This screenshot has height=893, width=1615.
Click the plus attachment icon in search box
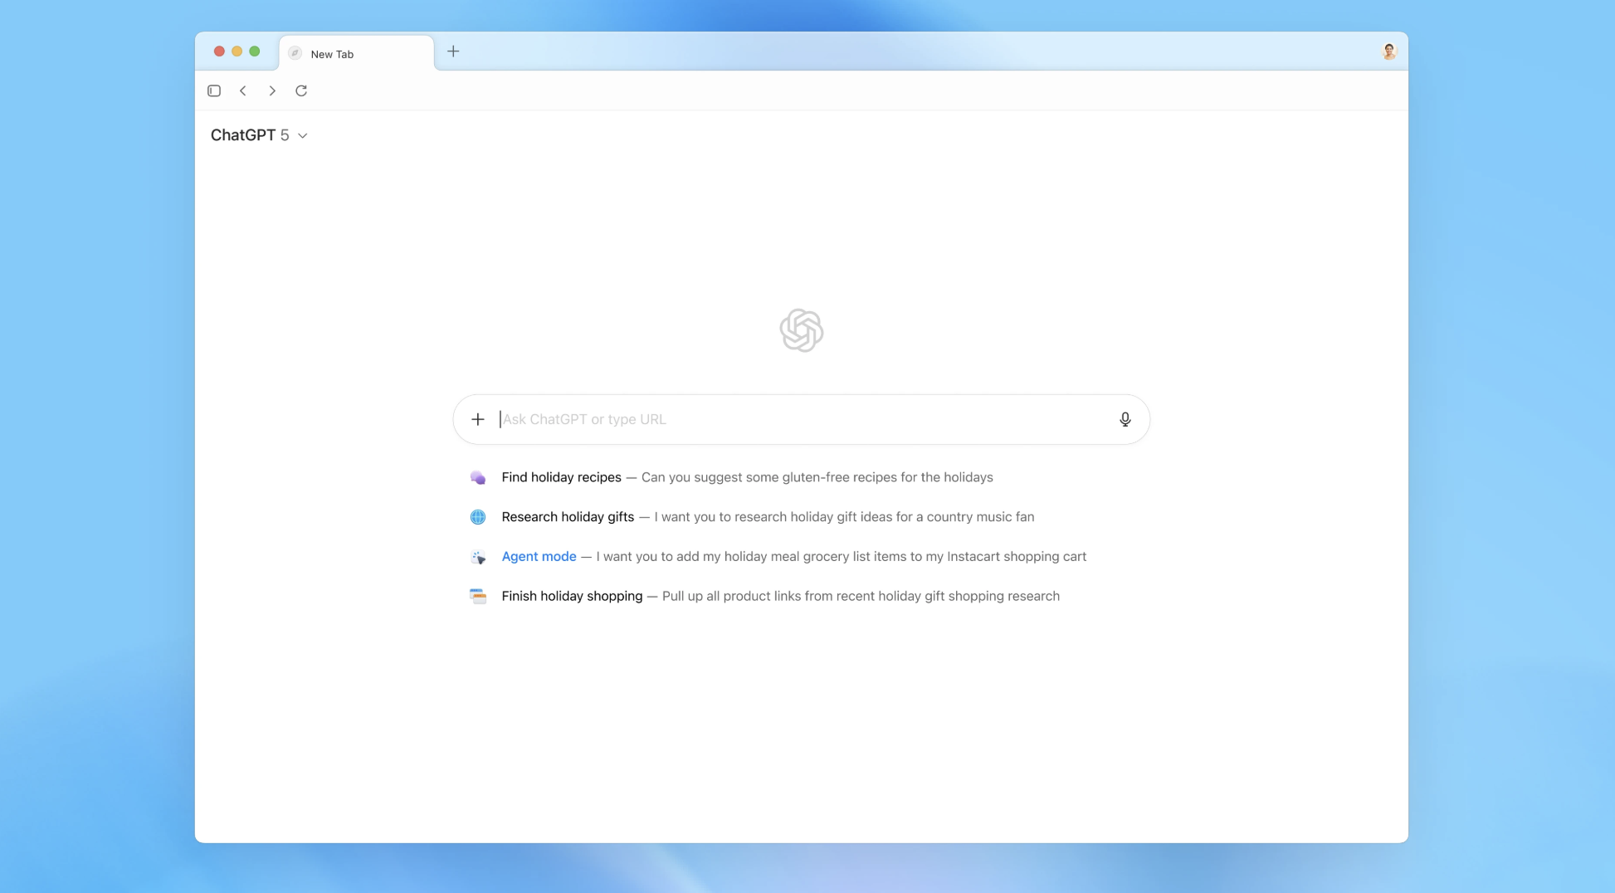click(x=478, y=419)
